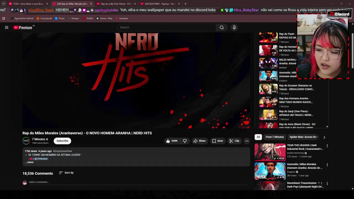Open the Anomalia Miles Morales 6:14 recommended thumbnail
Screen dimensions: 354x199
point(270,171)
